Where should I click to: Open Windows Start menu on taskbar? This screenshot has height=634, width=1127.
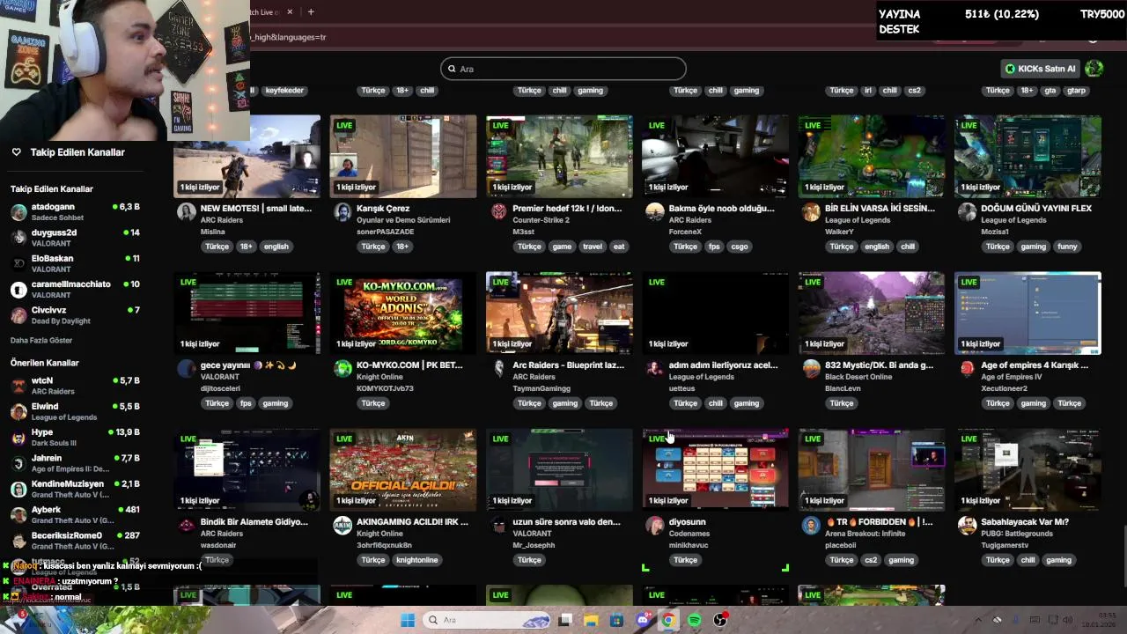coord(408,620)
